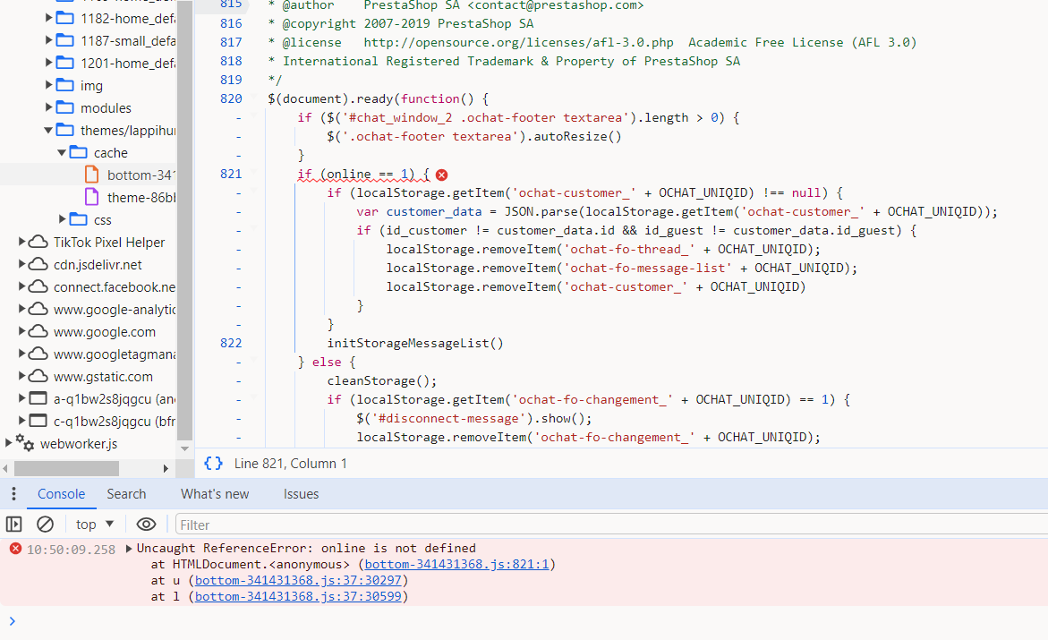The width and height of the screenshot is (1048, 640).
Task: Click the www.gstatic.com cloud icon
Action: coord(38,376)
